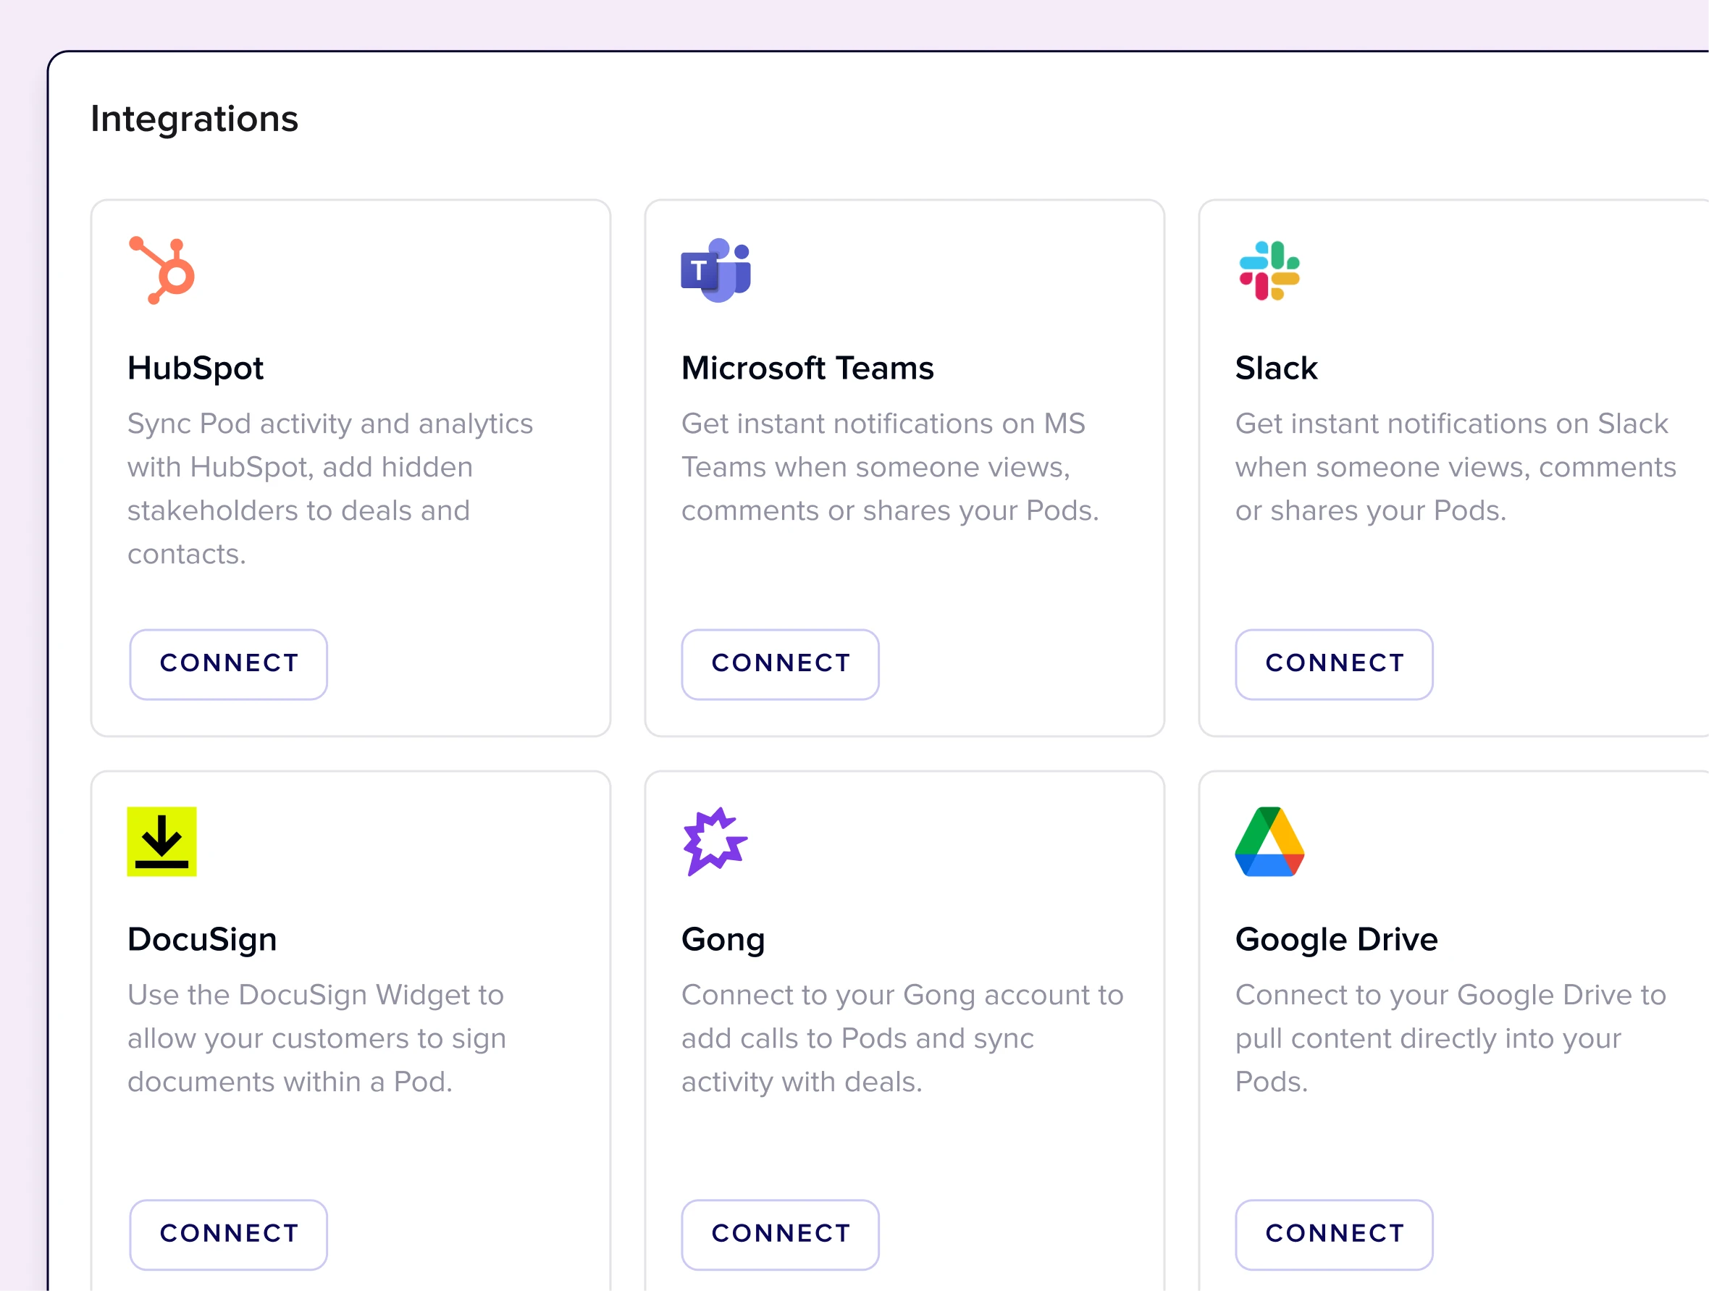The height and width of the screenshot is (1291, 1709).
Task: Select the Microsoft Teams card title
Action: click(807, 368)
